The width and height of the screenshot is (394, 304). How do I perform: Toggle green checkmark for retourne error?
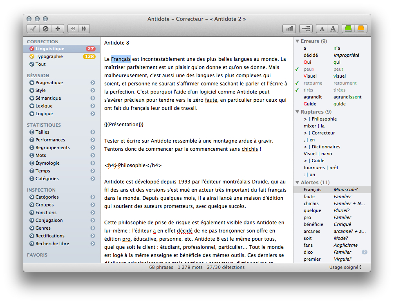297,83
